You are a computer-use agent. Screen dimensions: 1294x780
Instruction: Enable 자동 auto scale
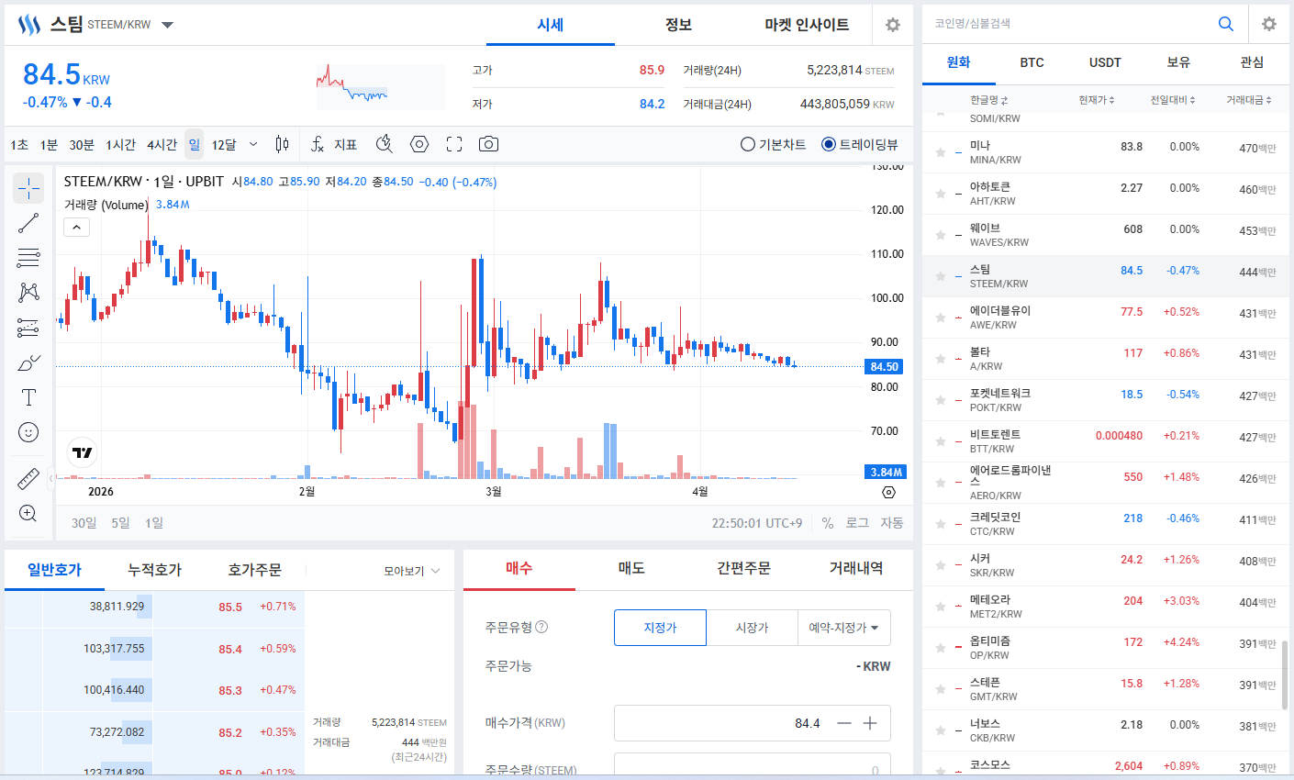(891, 523)
